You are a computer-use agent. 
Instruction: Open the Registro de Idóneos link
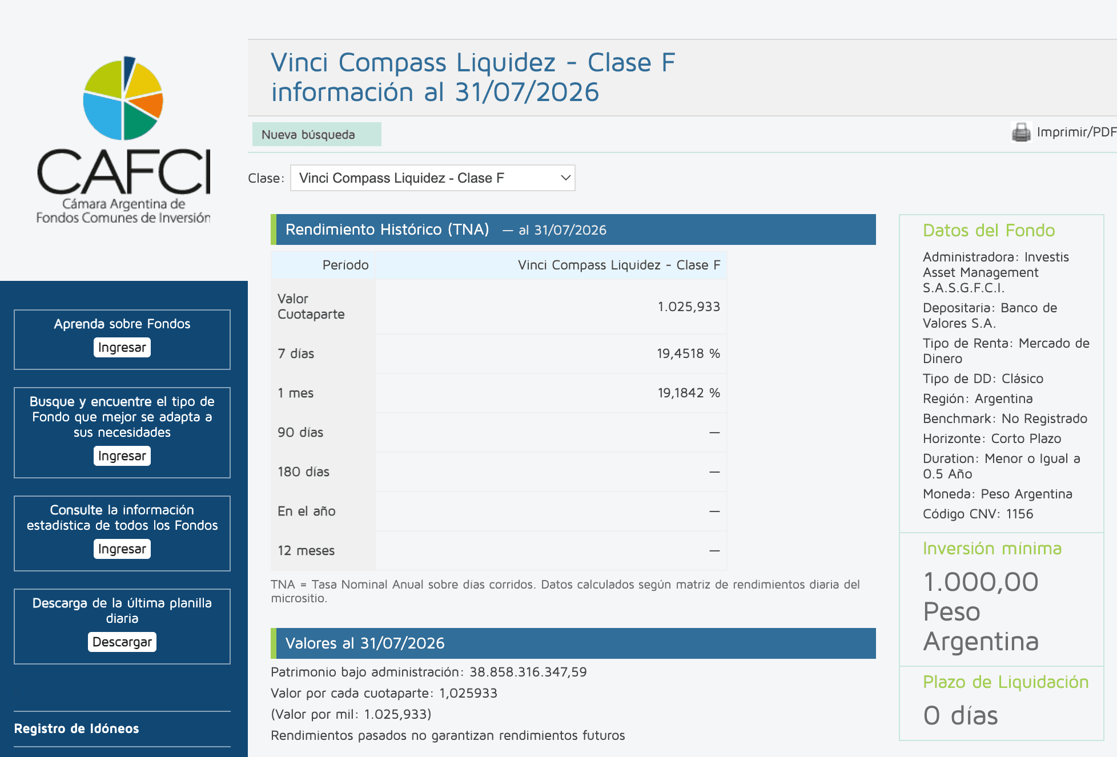tap(77, 728)
